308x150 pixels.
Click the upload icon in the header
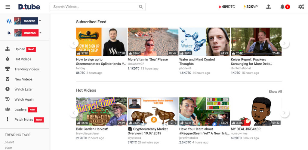tap(269, 7)
